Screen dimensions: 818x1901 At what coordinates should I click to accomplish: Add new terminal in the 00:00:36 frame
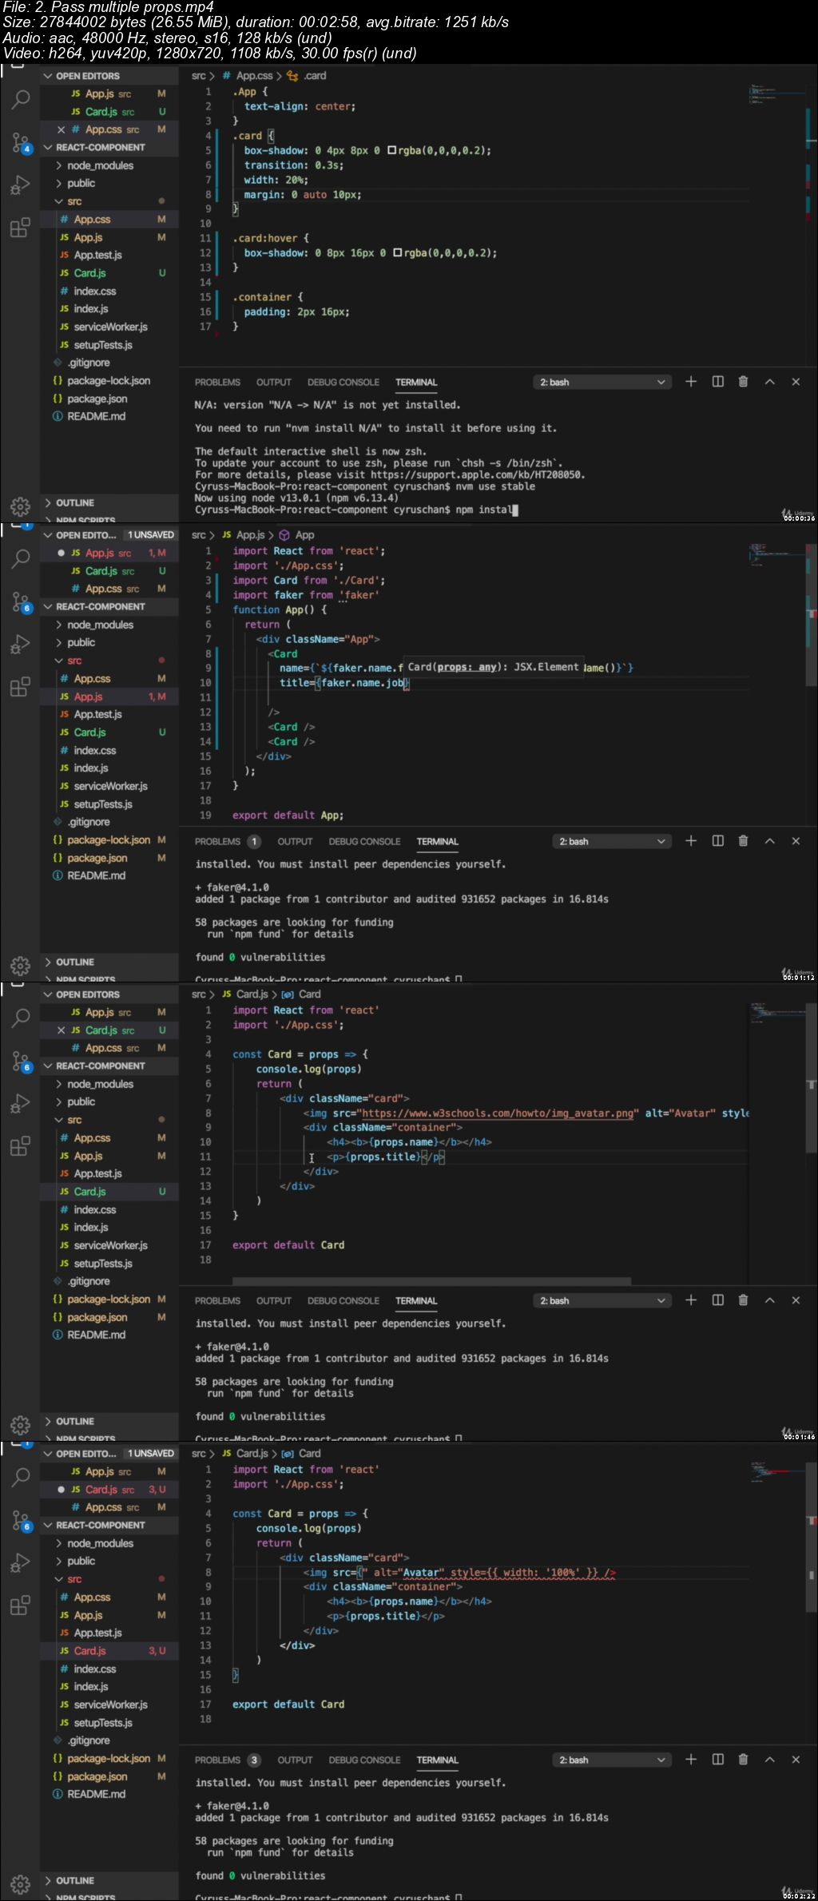click(x=691, y=382)
